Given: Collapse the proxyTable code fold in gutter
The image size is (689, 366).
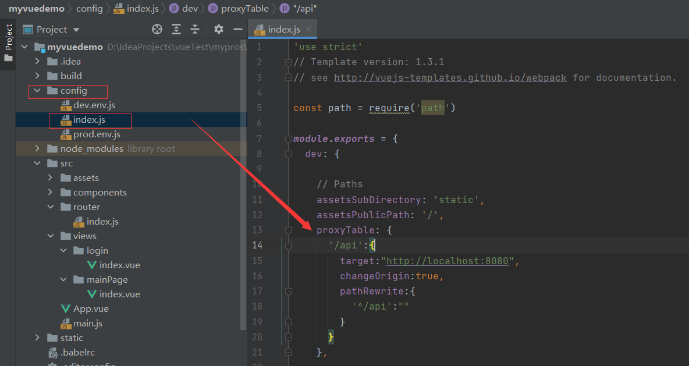Looking at the screenshot, I should click(x=287, y=230).
